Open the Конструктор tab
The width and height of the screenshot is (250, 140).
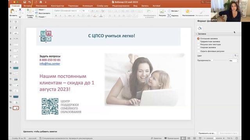click(57, 6)
